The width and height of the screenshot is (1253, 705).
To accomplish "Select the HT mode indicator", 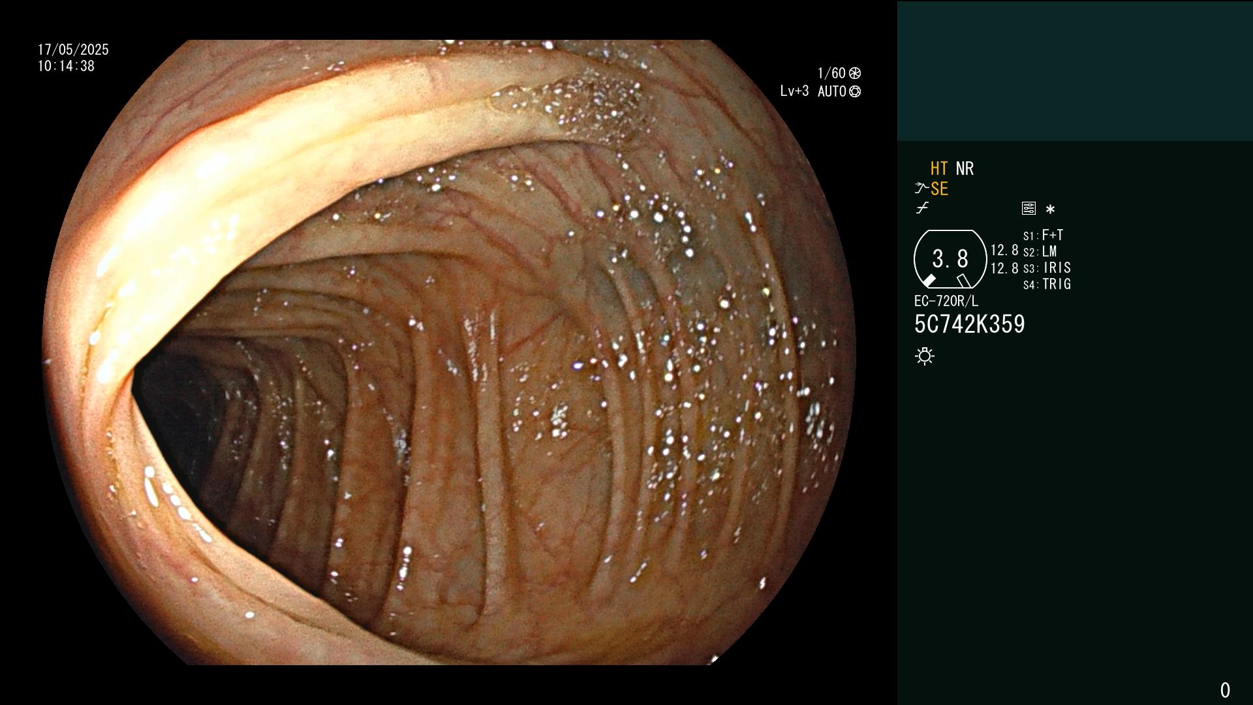I will (939, 168).
